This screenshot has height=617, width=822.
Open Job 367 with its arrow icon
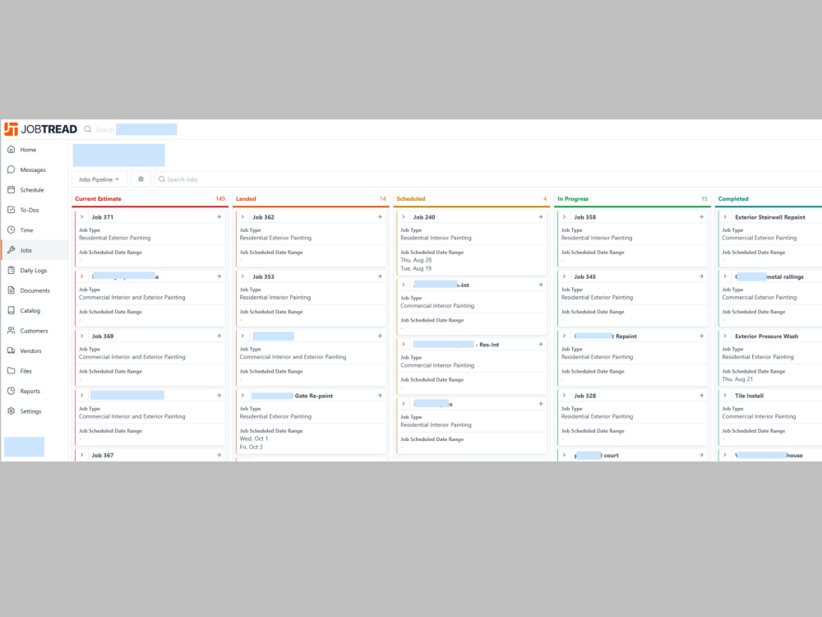click(219, 455)
